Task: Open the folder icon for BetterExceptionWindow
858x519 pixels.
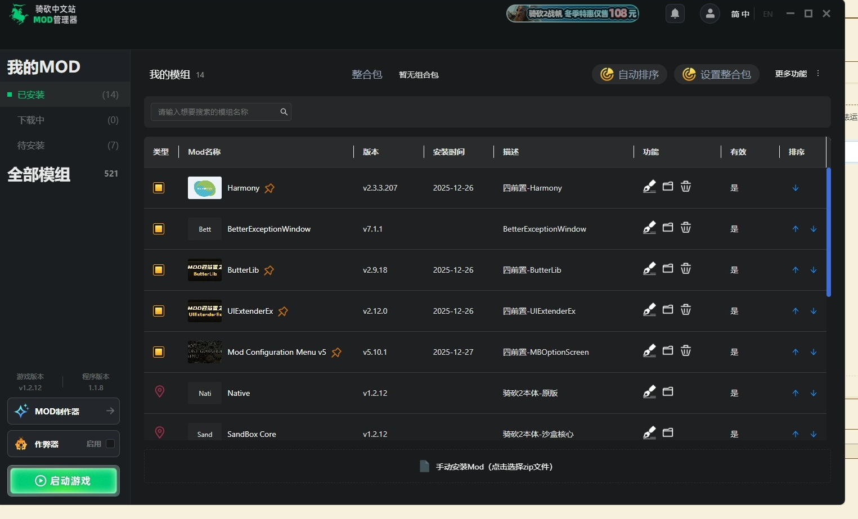Action: pyautogui.click(x=668, y=228)
